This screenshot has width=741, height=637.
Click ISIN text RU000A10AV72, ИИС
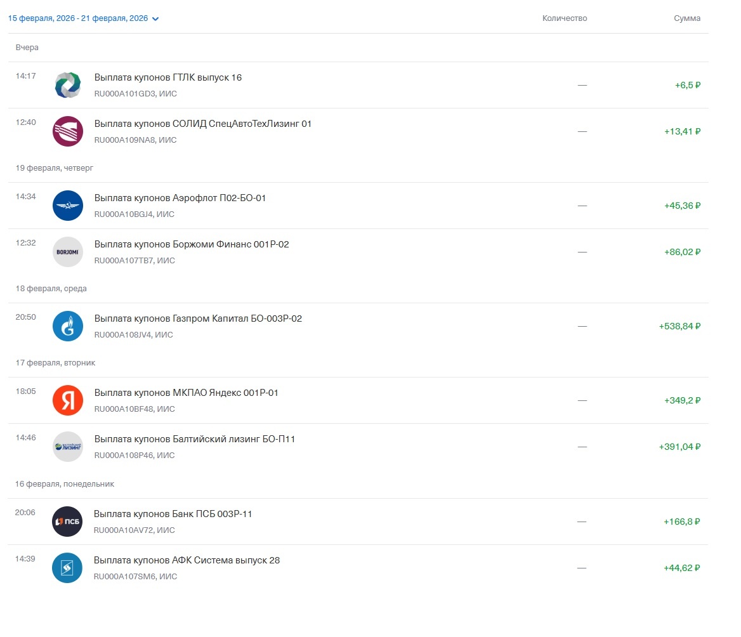(134, 530)
